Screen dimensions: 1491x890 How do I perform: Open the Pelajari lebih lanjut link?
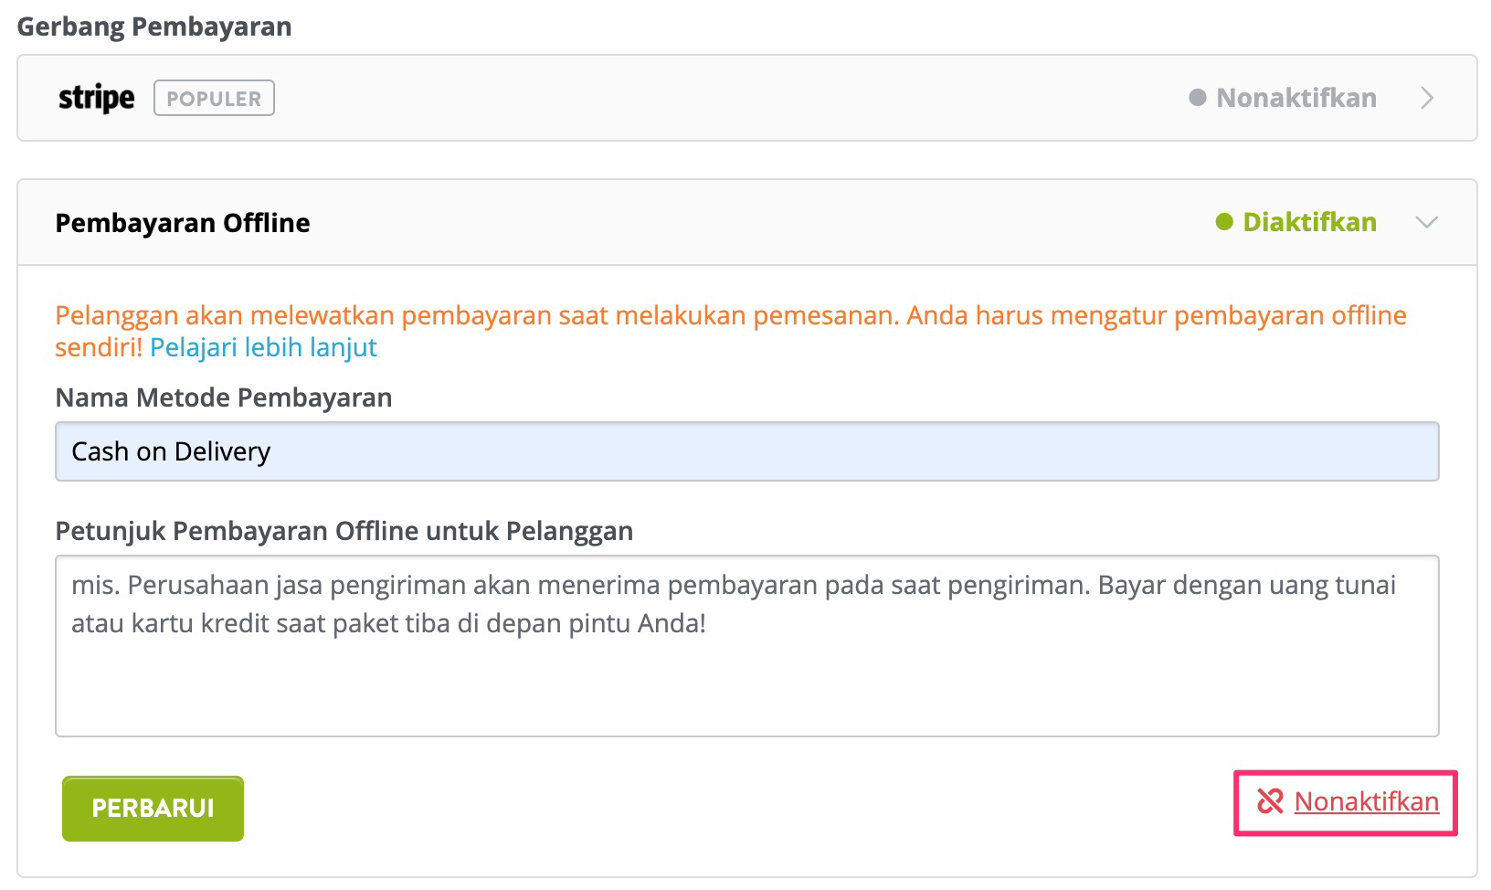[x=263, y=347]
